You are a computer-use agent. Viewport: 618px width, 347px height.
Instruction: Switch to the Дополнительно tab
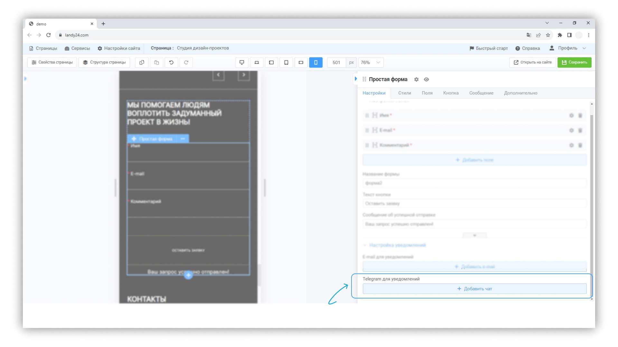(x=520, y=93)
